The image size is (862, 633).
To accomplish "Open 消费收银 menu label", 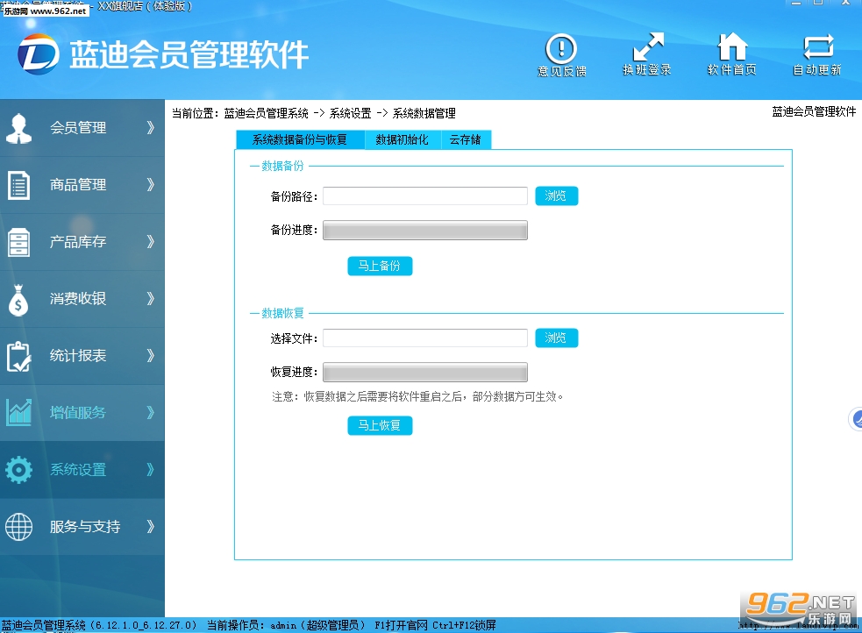I will point(78,298).
